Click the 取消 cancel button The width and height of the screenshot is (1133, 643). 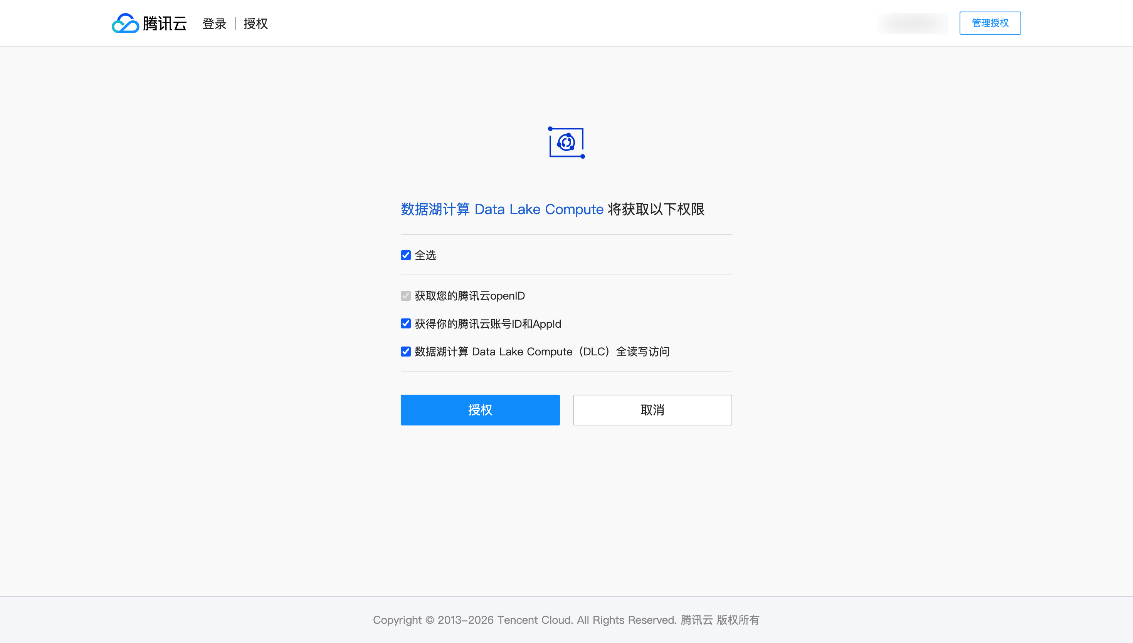tap(652, 410)
